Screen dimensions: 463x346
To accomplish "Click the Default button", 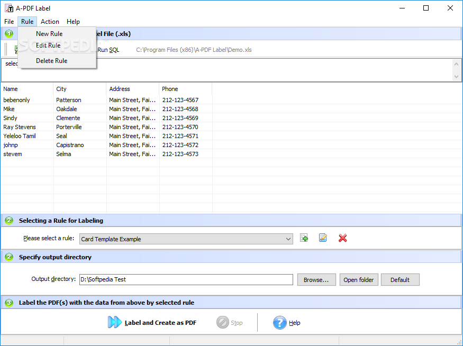I will coord(400,279).
